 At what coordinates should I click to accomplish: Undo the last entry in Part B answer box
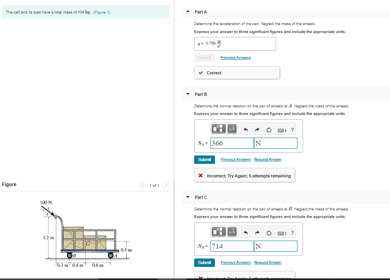[x=243, y=129]
